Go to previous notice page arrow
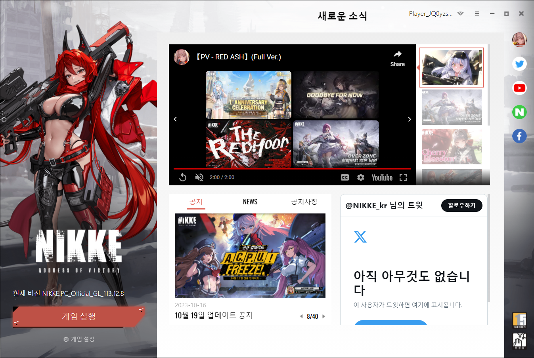Viewport: 534px width, 358px height. tap(301, 316)
